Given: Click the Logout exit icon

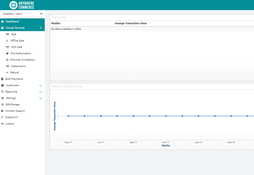Looking at the screenshot, I should click(2, 124).
